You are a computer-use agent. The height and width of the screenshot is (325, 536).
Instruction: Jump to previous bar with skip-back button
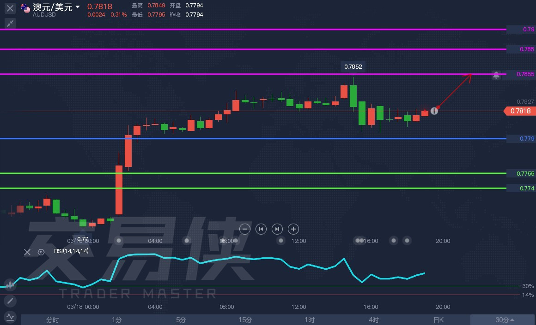tap(261, 229)
